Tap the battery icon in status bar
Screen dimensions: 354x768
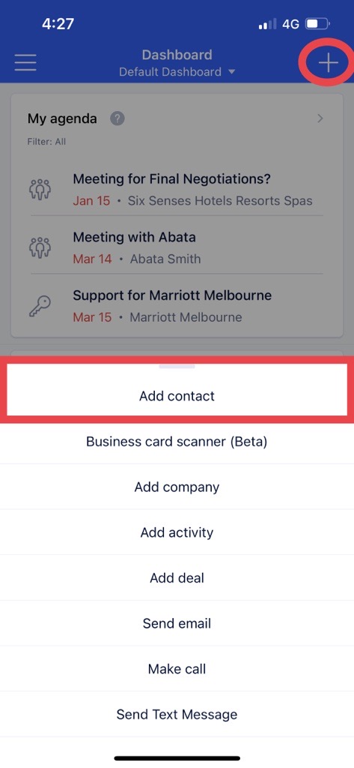click(x=318, y=23)
